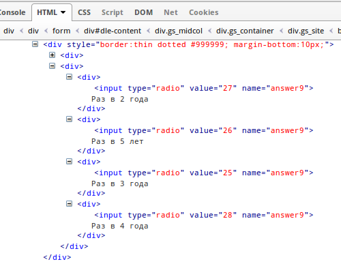
Task: Select div#dle-content in the breadcrumb path
Action: tap(113, 31)
